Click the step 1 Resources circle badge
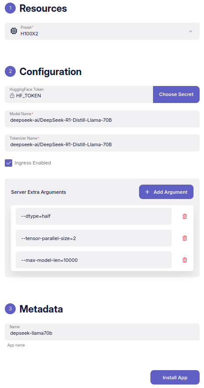This screenshot has width=204, height=388. coord(10,8)
